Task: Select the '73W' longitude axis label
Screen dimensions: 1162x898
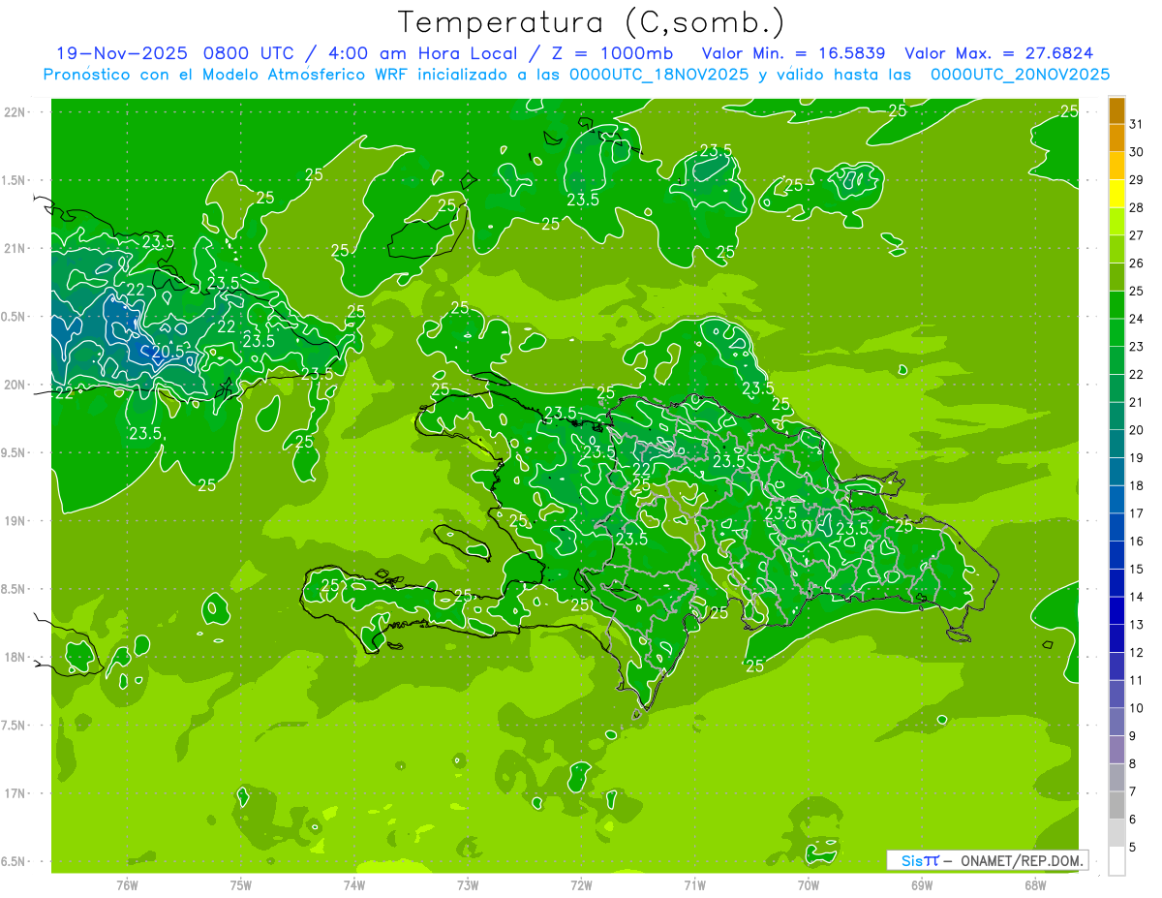Action: 468,885
